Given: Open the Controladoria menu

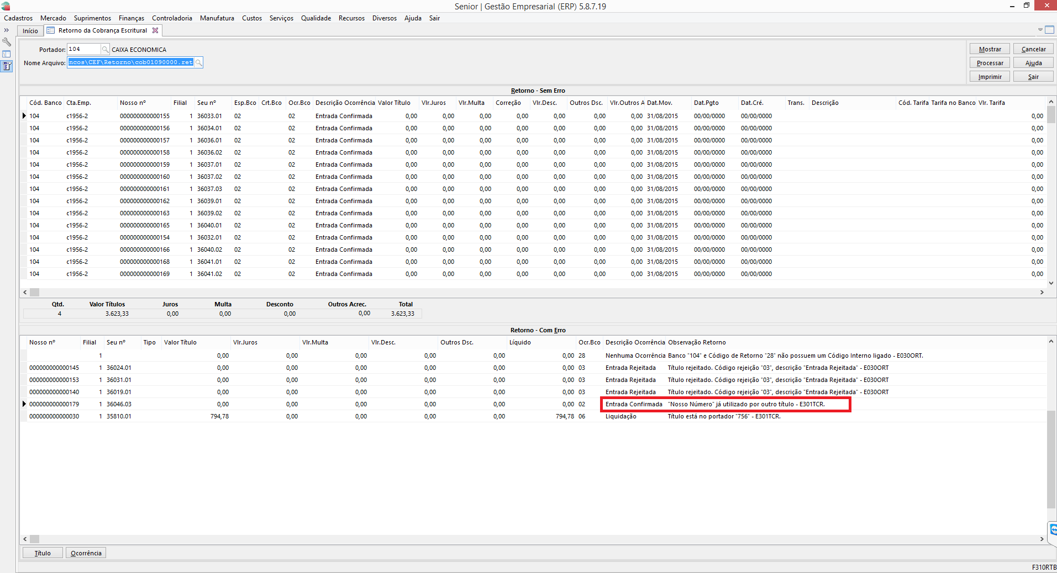Looking at the screenshot, I should tap(172, 18).
